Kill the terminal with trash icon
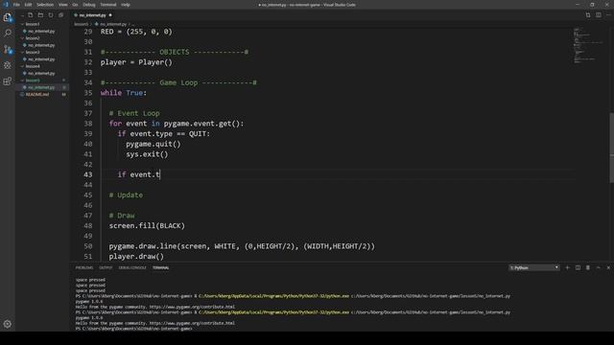This screenshot has width=614, height=345. 588,268
